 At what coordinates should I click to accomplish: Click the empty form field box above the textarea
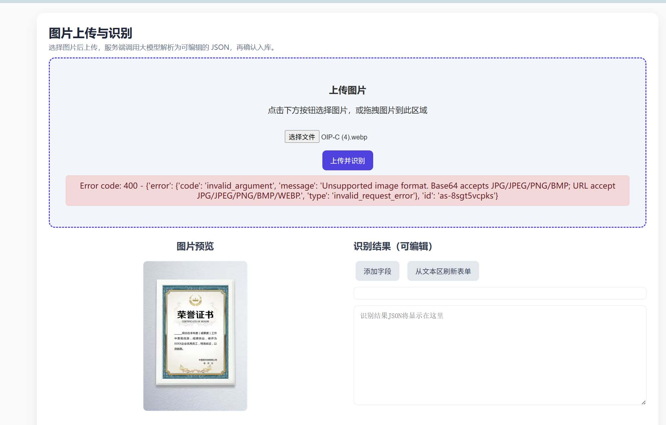point(499,293)
